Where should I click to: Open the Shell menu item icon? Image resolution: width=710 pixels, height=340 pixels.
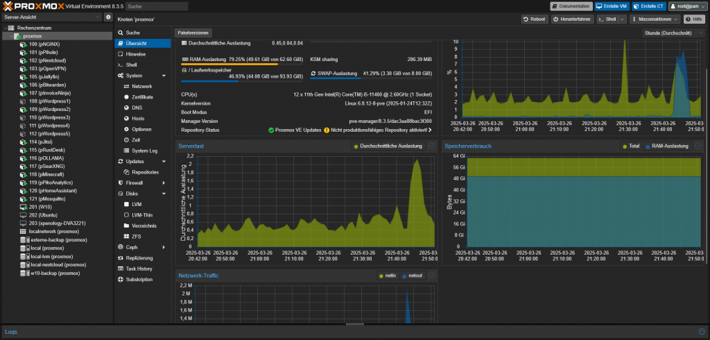tap(120, 65)
